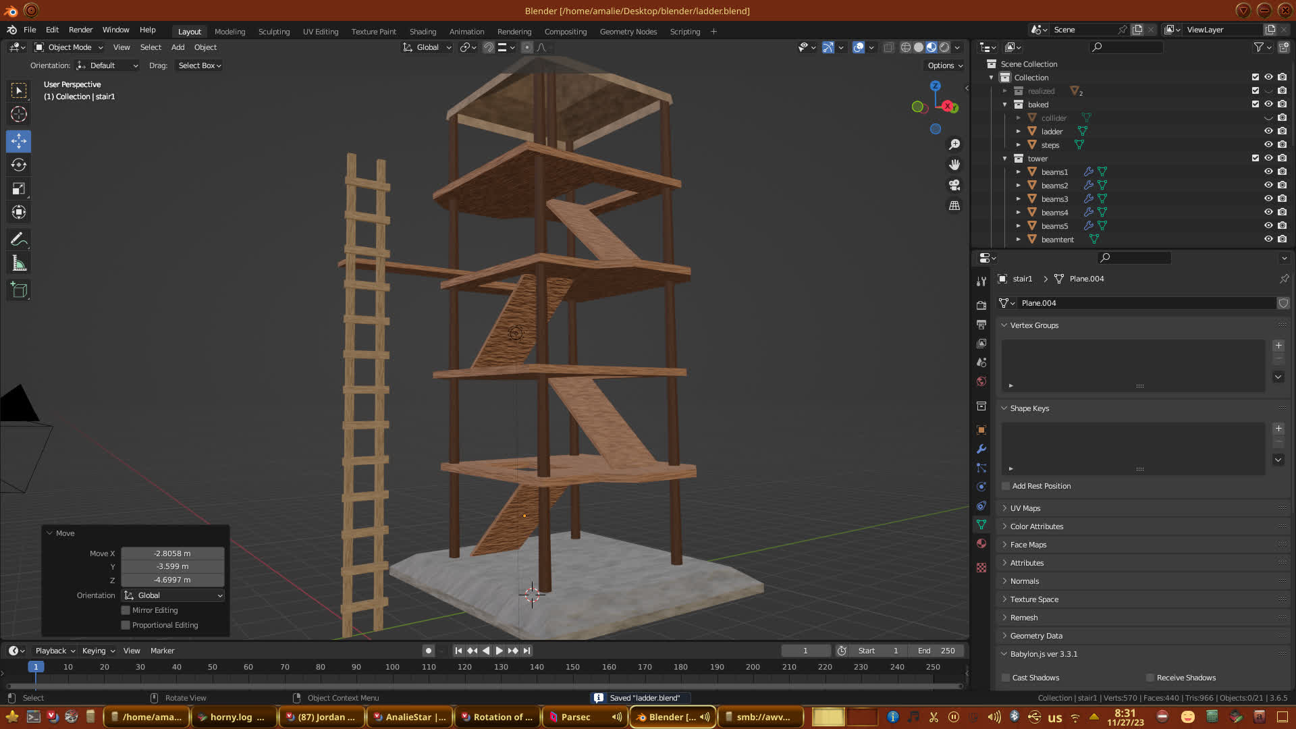Enable the Cast Shadows checkbox
Viewport: 1296px width, 729px height.
pyautogui.click(x=1006, y=678)
